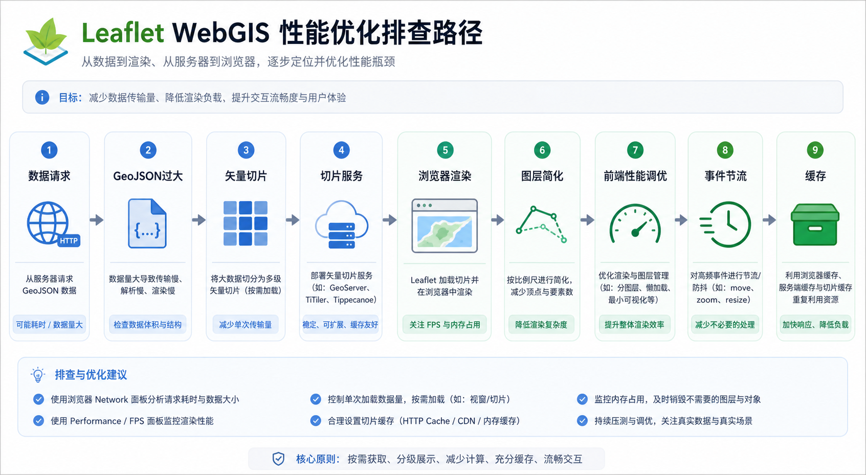Click the GeoJSON过大 step title

coord(148,176)
